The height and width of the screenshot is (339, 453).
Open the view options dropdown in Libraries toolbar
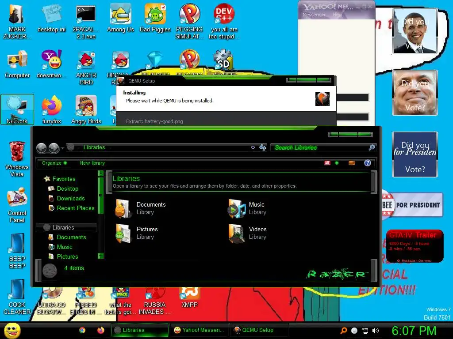point(337,163)
